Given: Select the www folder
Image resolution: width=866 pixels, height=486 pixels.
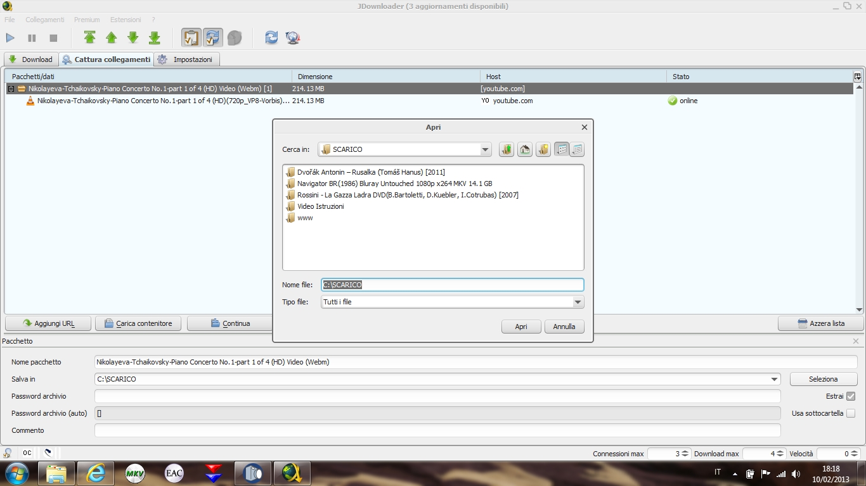Looking at the screenshot, I should click(x=299, y=218).
